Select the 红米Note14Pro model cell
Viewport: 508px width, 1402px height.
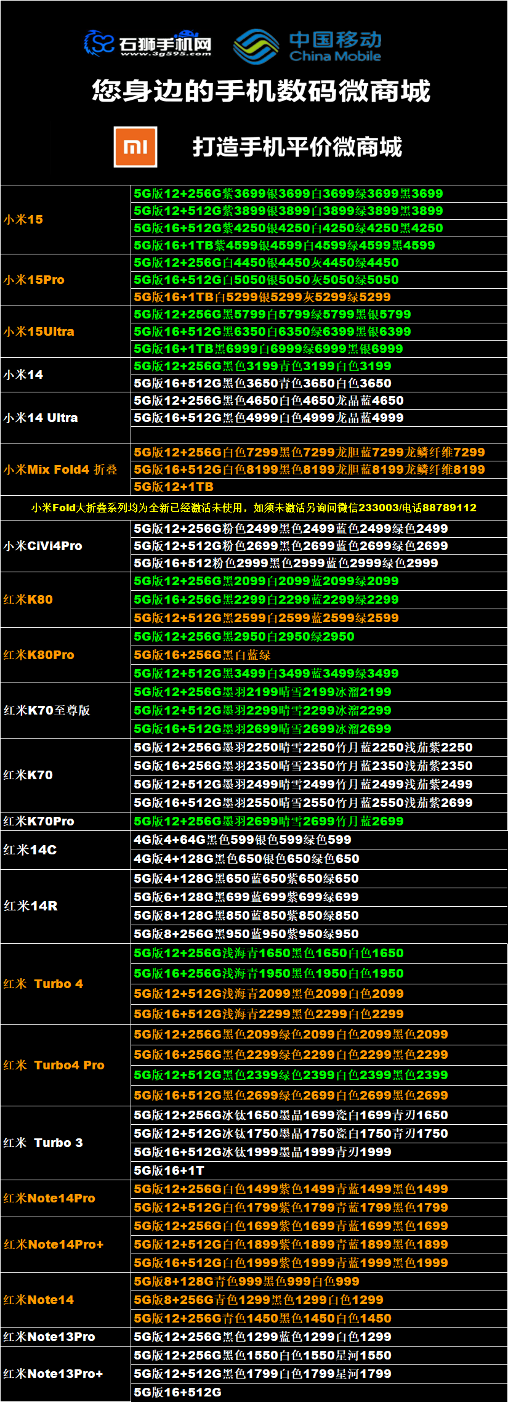click(65, 1198)
